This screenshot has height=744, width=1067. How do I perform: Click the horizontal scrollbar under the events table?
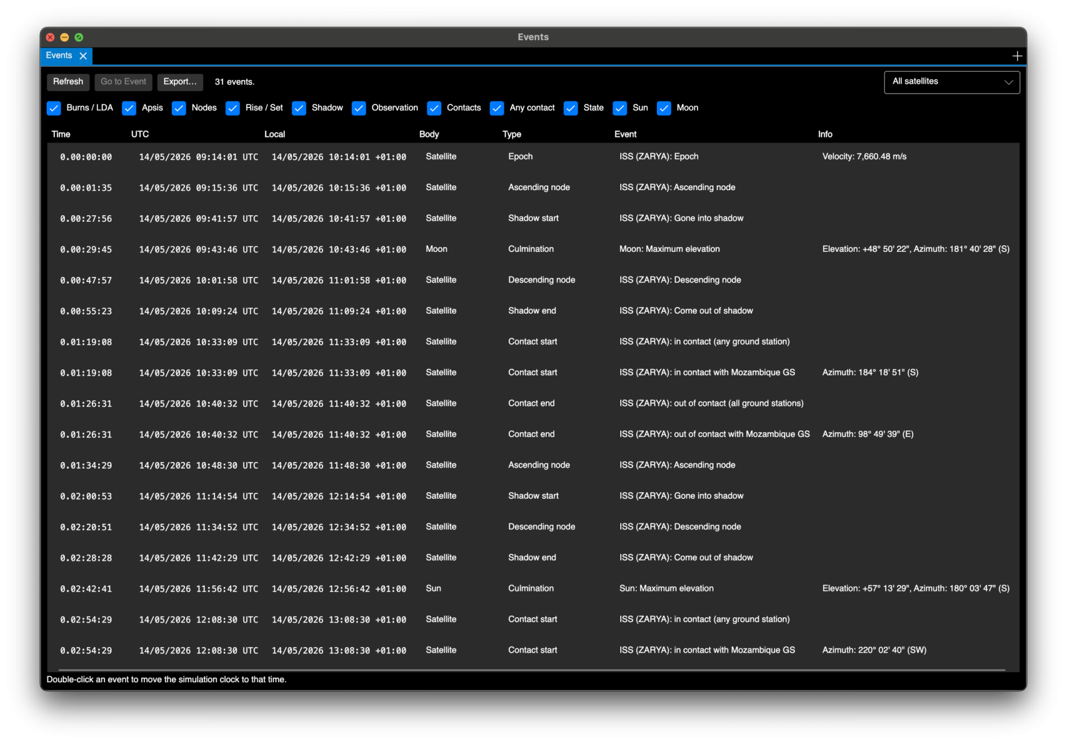click(x=532, y=670)
